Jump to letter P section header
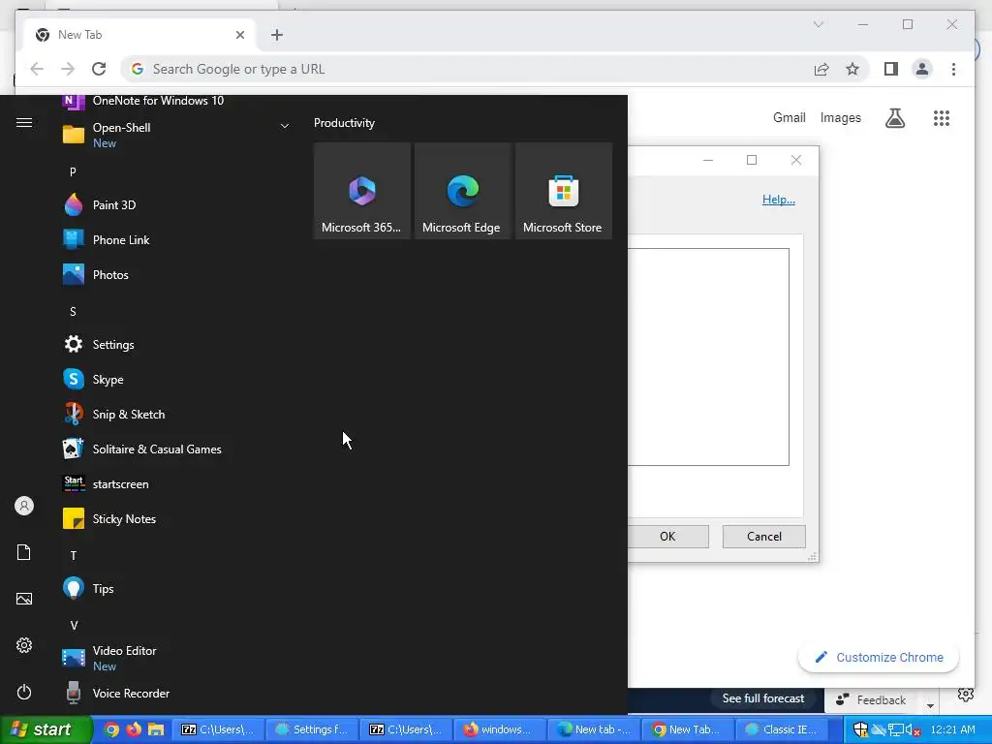992x744 pixels. click(73, 171)
